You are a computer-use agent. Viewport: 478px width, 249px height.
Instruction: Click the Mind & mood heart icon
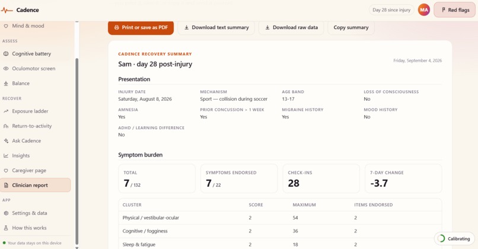[6, 26]
